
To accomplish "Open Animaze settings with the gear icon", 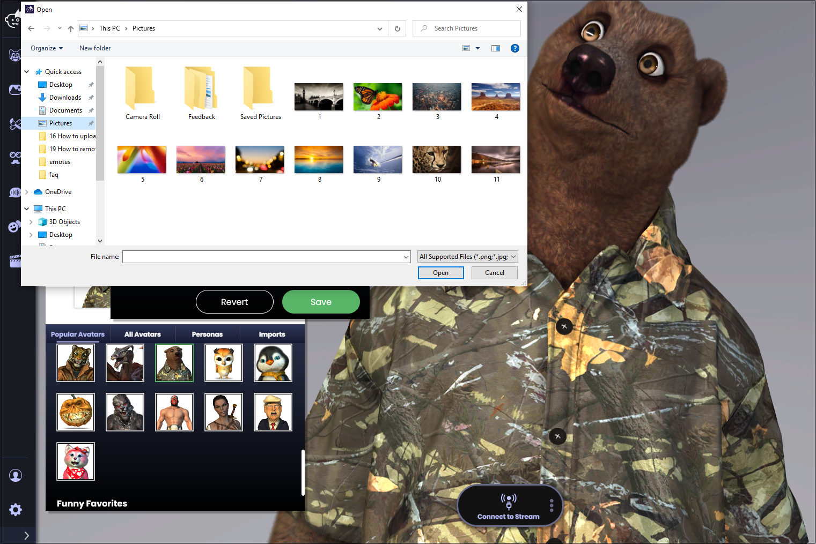I will pos(15,509).
